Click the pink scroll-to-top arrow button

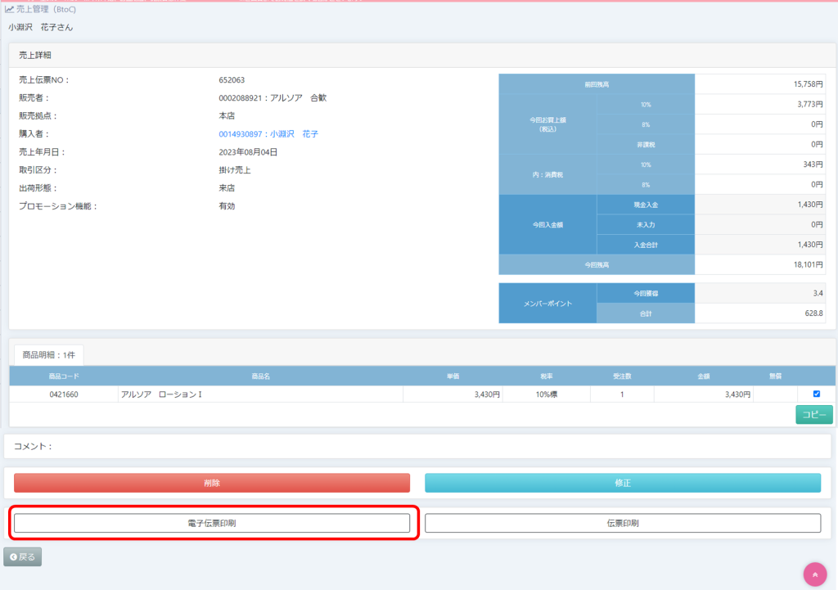pyautogui.click(x=814, y=574)
